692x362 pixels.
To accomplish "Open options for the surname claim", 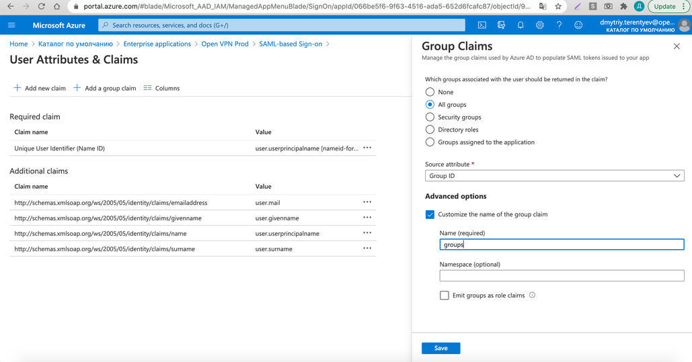I will pyautogui.click(x=367, y=248).
